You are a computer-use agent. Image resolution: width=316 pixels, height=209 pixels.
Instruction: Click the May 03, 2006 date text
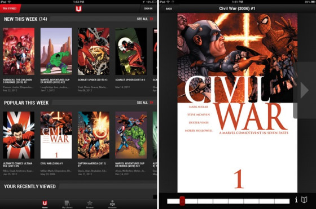48,174
